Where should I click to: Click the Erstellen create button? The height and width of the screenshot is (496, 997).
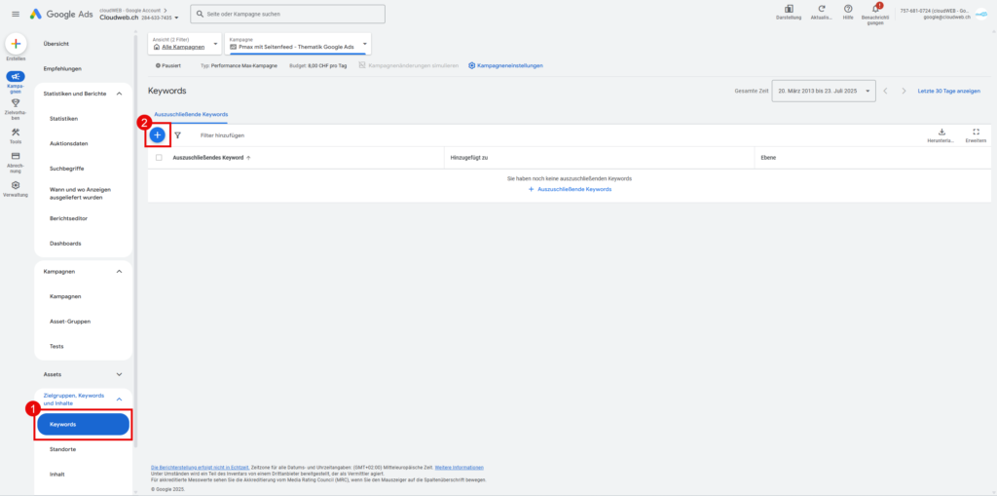15,45
